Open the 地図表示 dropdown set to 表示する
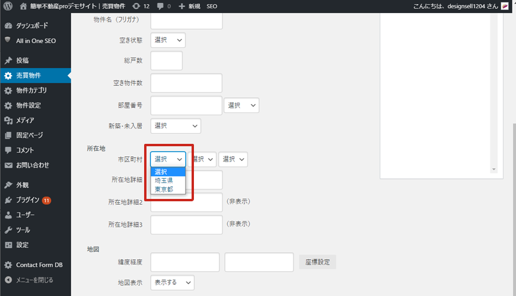Screen dimensions: 516x296 coord(172,283)
